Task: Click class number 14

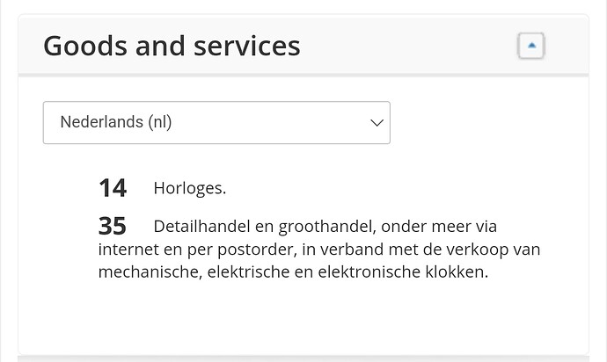Action: [x=113, y=188]
